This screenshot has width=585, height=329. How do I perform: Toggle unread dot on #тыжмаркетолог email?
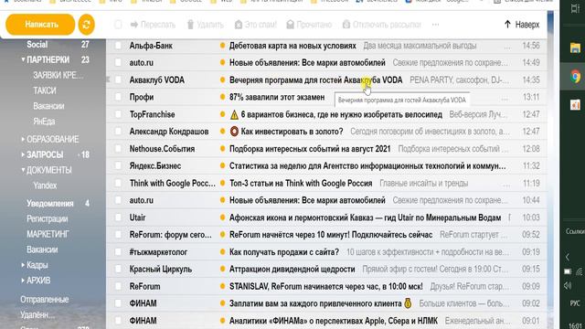point(222,252)
